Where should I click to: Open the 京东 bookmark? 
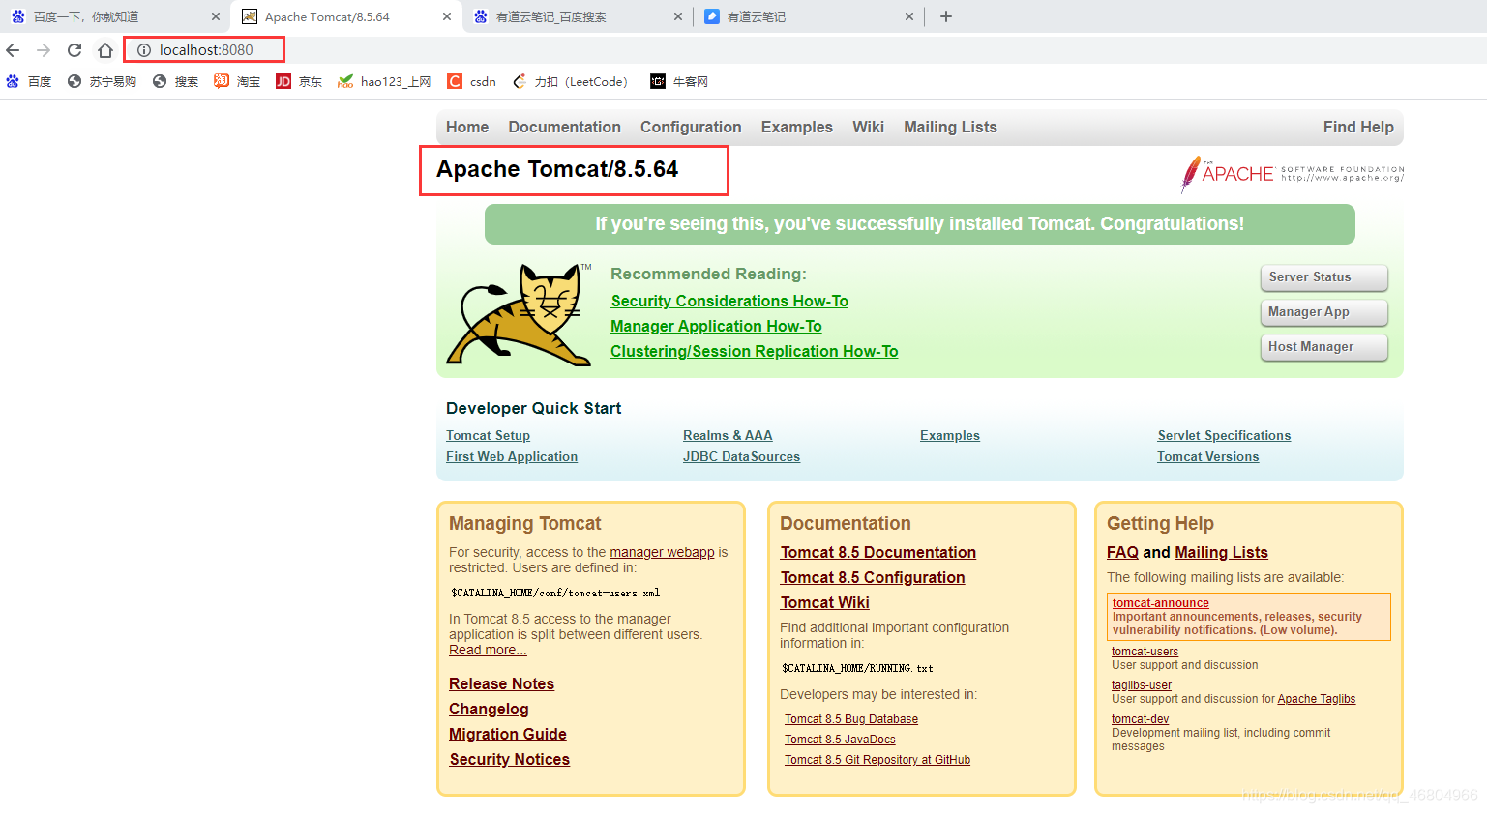[299, 82]
